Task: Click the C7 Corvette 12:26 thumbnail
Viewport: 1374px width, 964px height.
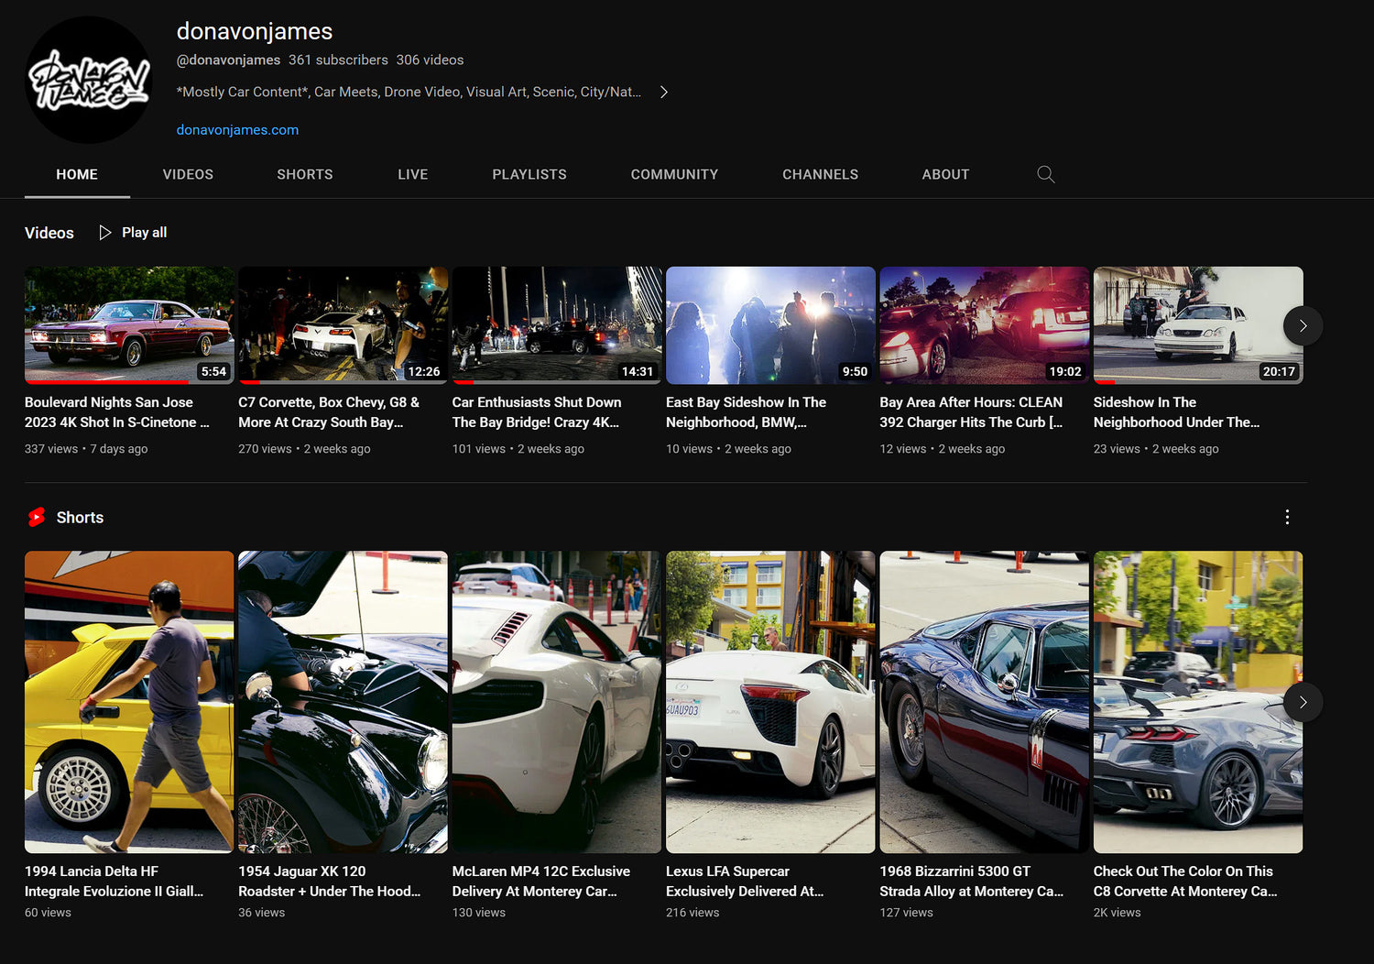Action: tap(343, 325)
